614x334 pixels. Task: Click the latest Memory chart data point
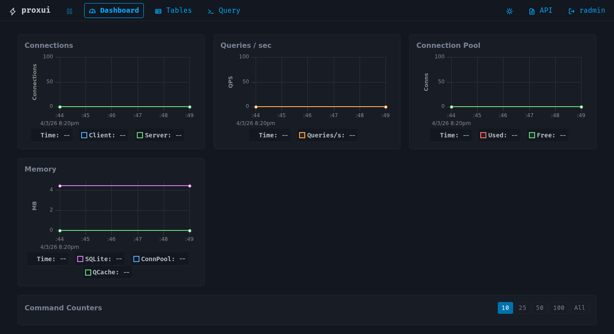tap(189, 186)
